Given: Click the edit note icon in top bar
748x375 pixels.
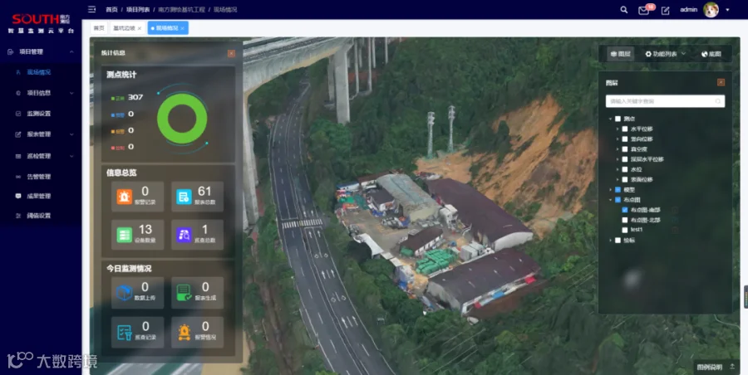Looking at the screenshot, I should (x=666, y=10).
